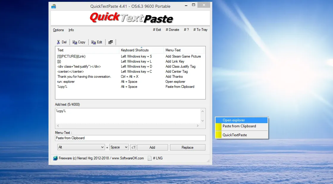Click 'Add Center Tag' menu-text cell
Screen dimensions: 333x184
coord(177,72)
